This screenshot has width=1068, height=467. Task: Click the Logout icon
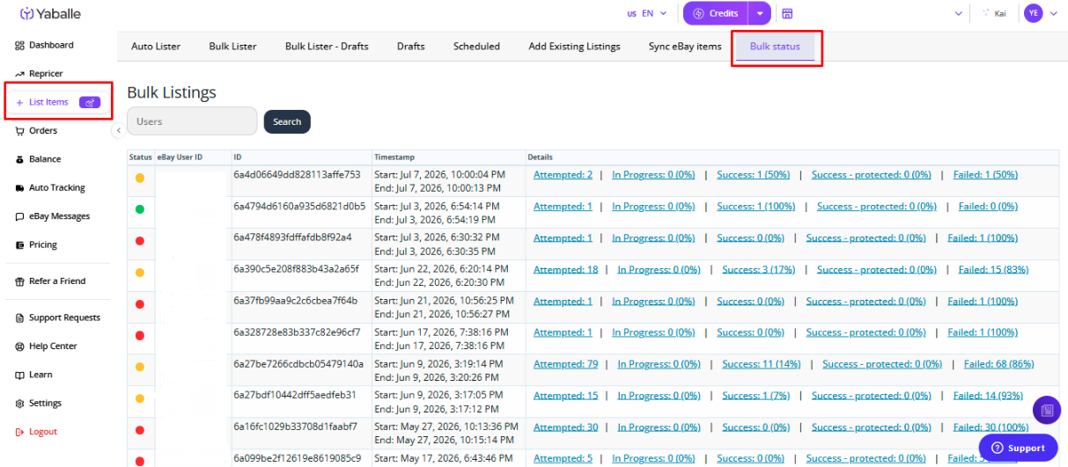pyautogui.click(x=20, y=432)
